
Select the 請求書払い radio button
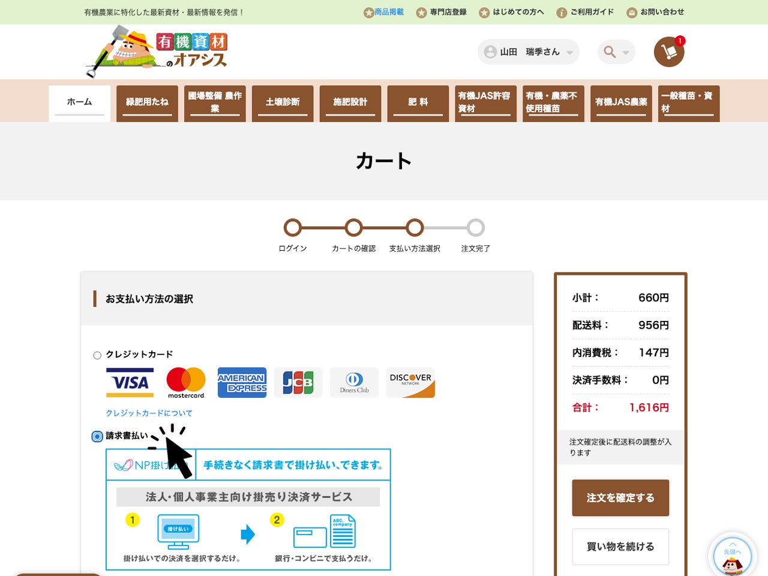tap(97, 436)
